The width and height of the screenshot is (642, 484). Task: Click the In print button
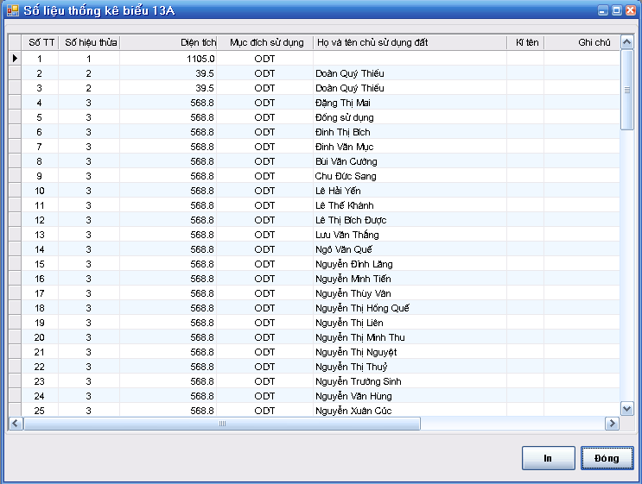(x=548, y=458)
